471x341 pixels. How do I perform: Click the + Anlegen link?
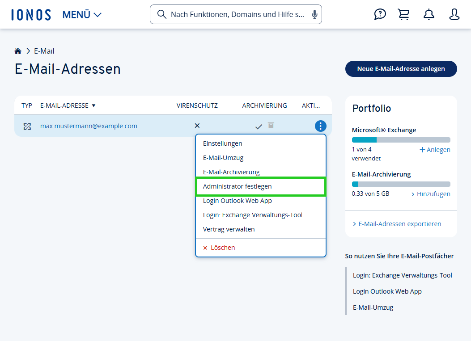click(435, 149)
